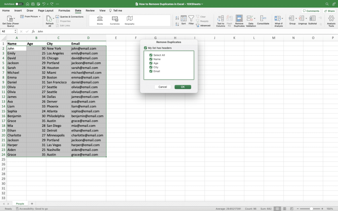This screenshot has height=211, width=338.
Task: Open Text to Columns tool
Action: coord(220,20)
